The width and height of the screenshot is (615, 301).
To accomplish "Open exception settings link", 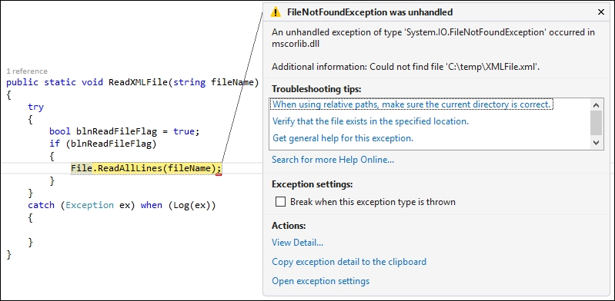I will (x=321, y=281).
